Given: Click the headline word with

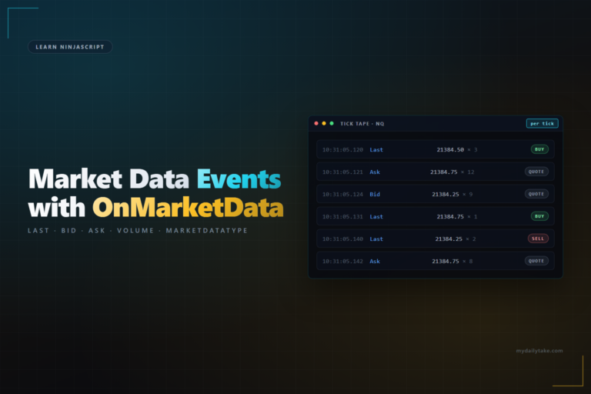Looking at the screenshot, I should tap(56, 207).
